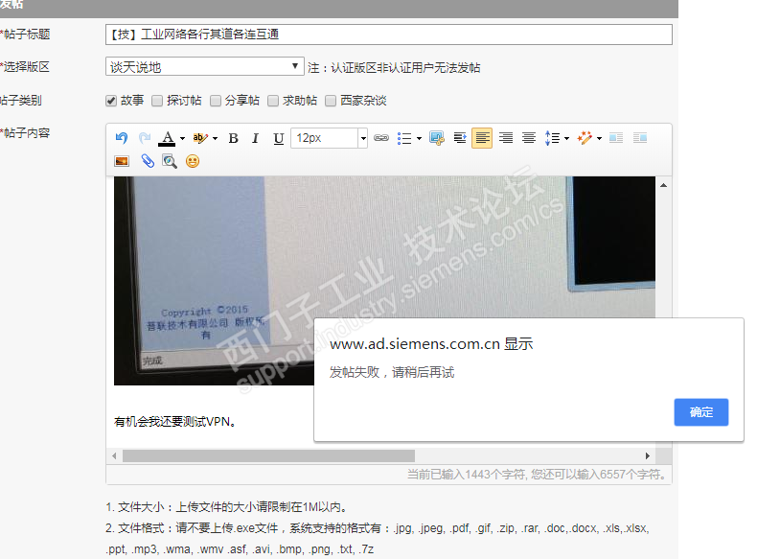Click the 文件大小 upload limit note

[x=228, y=507]
